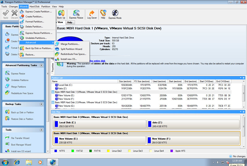Screen dimensions: 247x166
Task: Click Express Resize icon in sidebar
Action: 7,73
